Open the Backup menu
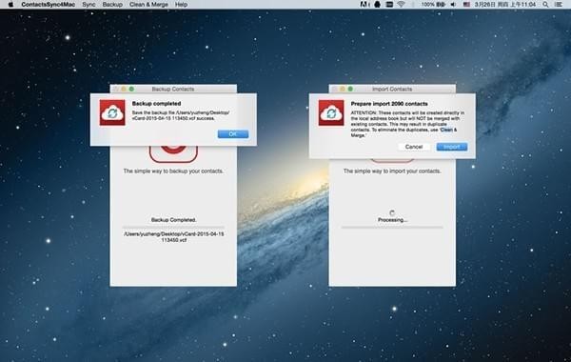 pyautogui.click(x=112, y=5)
